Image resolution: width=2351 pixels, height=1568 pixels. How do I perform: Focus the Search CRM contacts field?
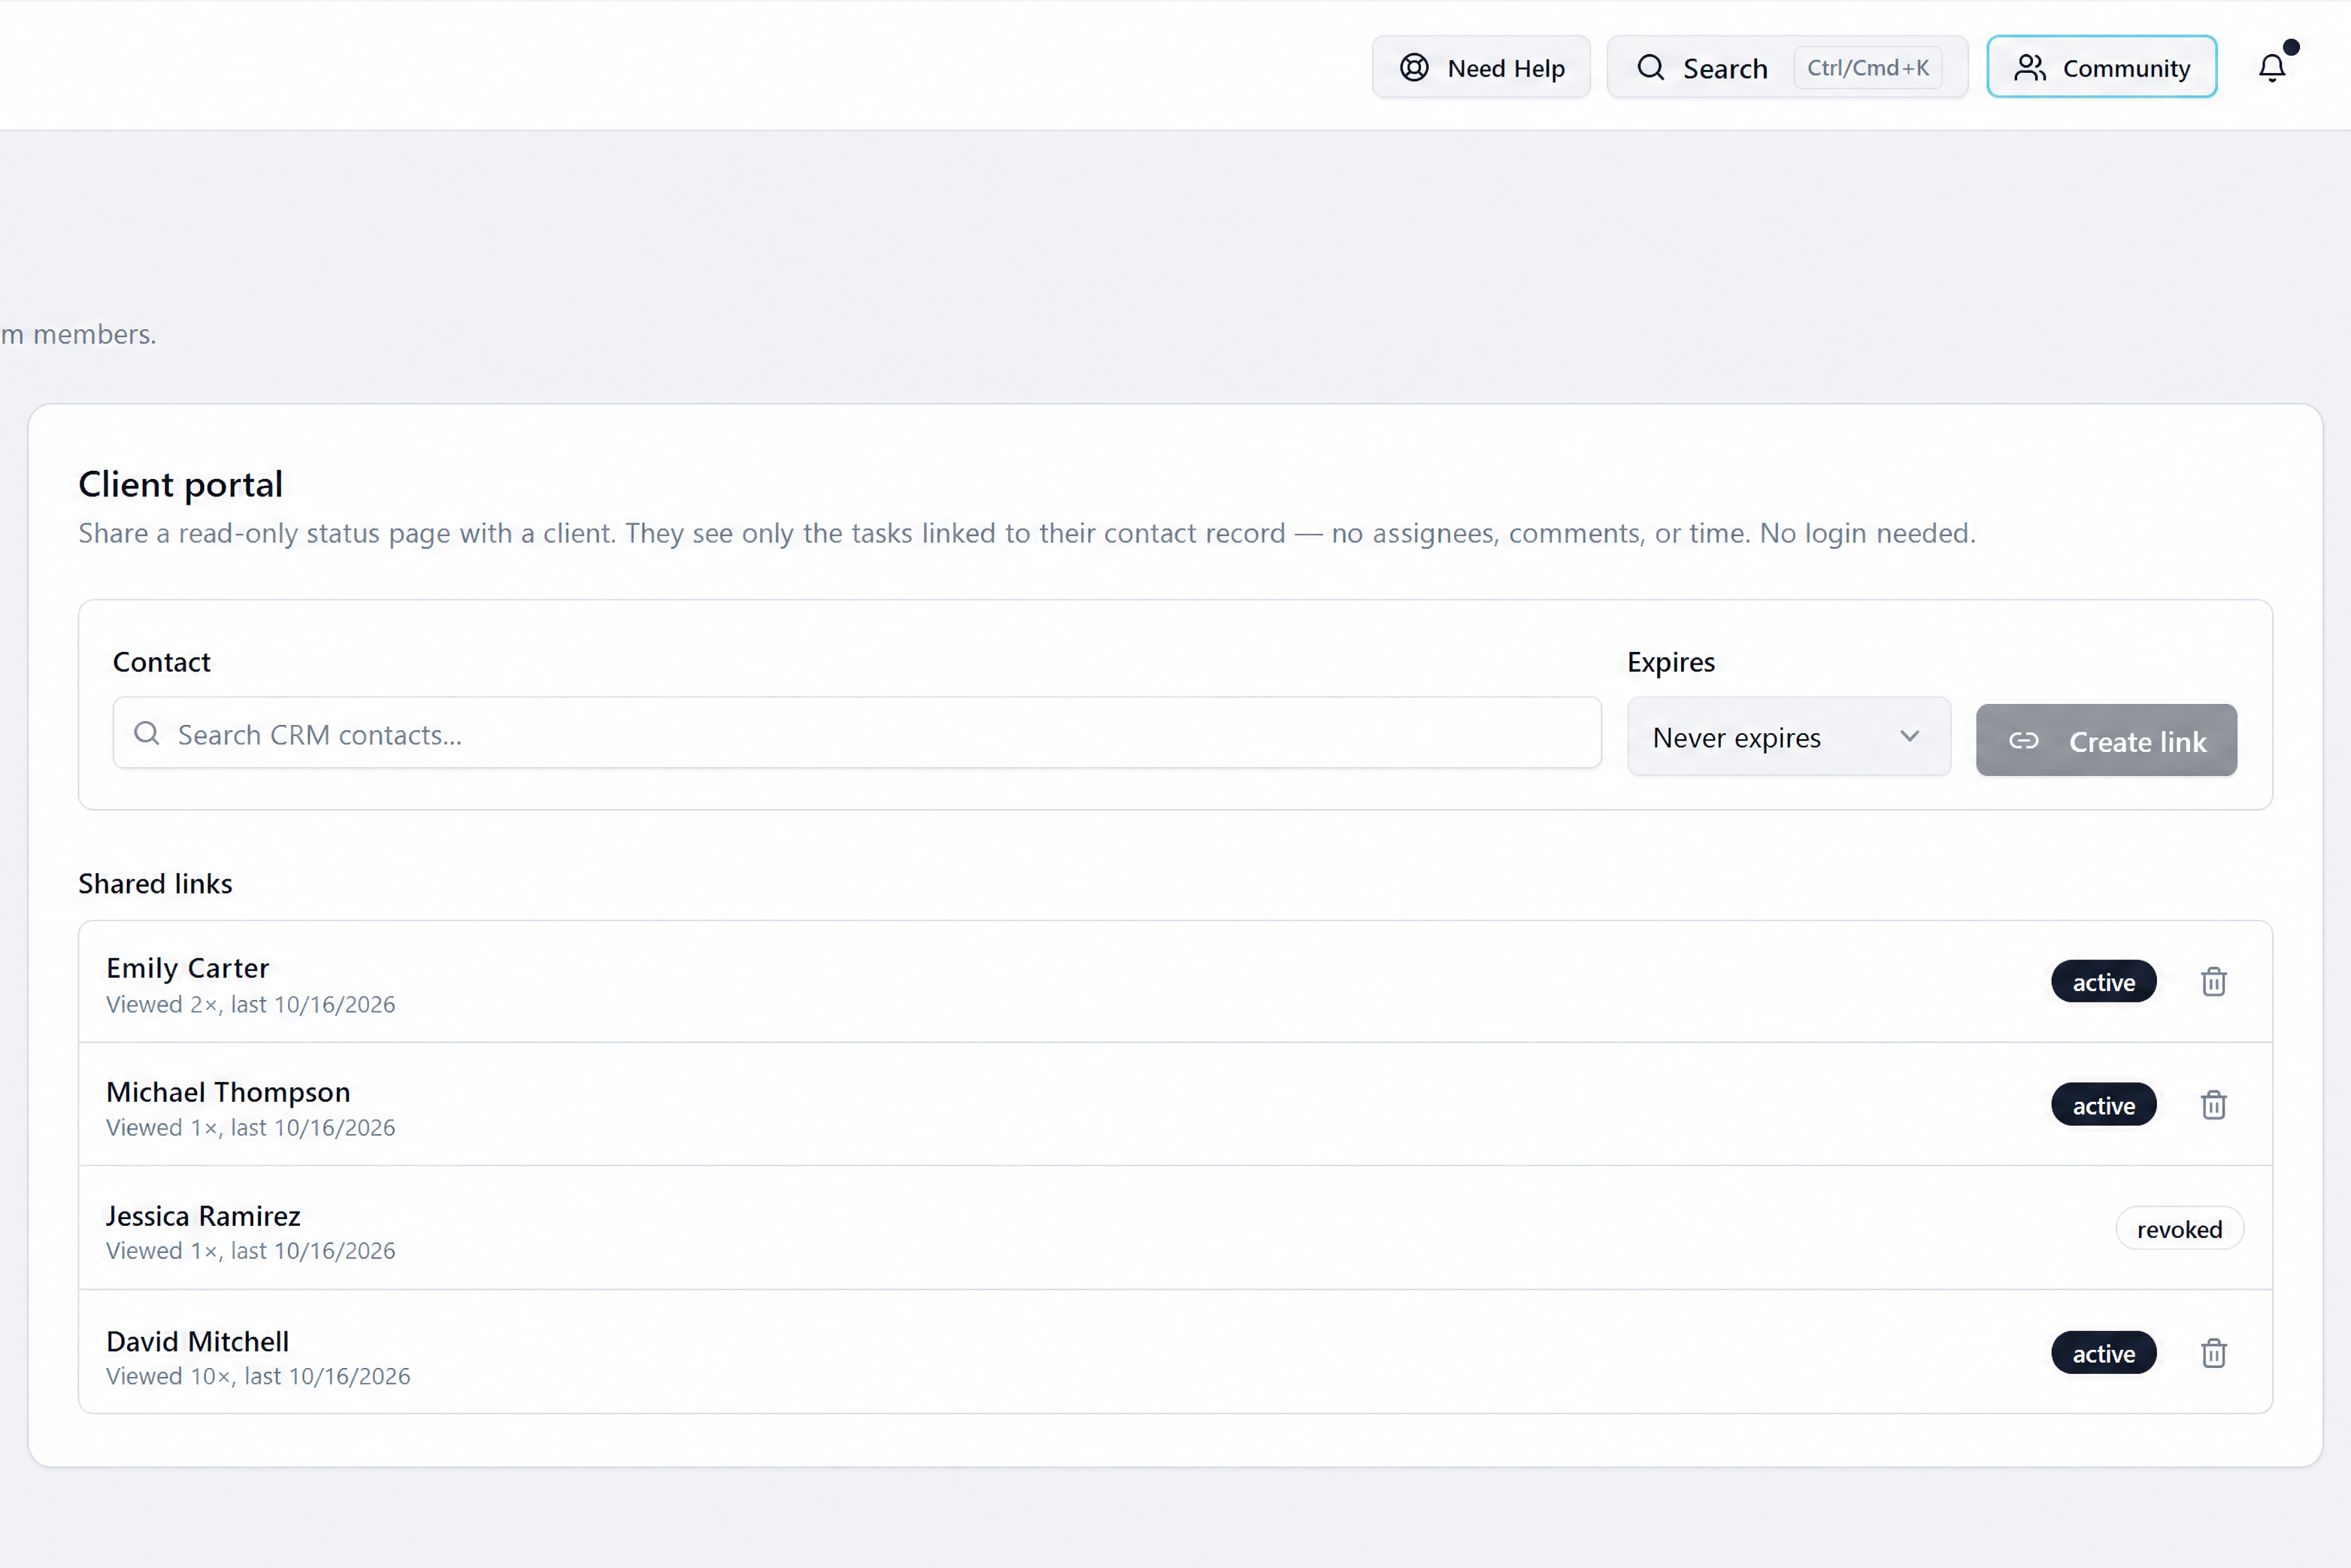coord(856,733)
